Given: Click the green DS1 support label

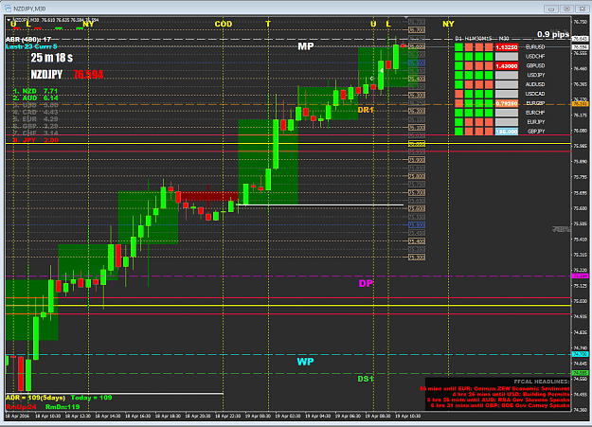Looking at the screenshot, I should [366, 379].
